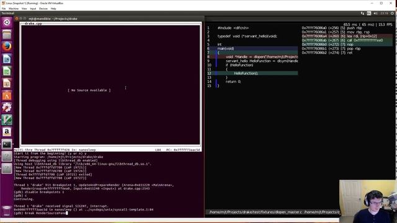Image resolution: width=397 pixels, height=223 pixels.
Task: Open the session gear menu
Action: [x=392, y=13]
